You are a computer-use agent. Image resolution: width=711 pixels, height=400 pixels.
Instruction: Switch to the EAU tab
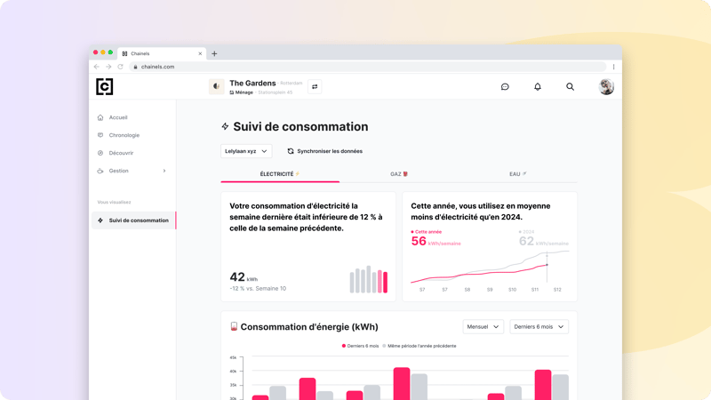point(518,174)
